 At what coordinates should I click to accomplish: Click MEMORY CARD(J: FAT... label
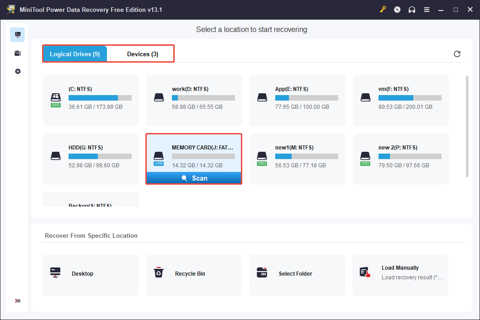click(203, 148)
